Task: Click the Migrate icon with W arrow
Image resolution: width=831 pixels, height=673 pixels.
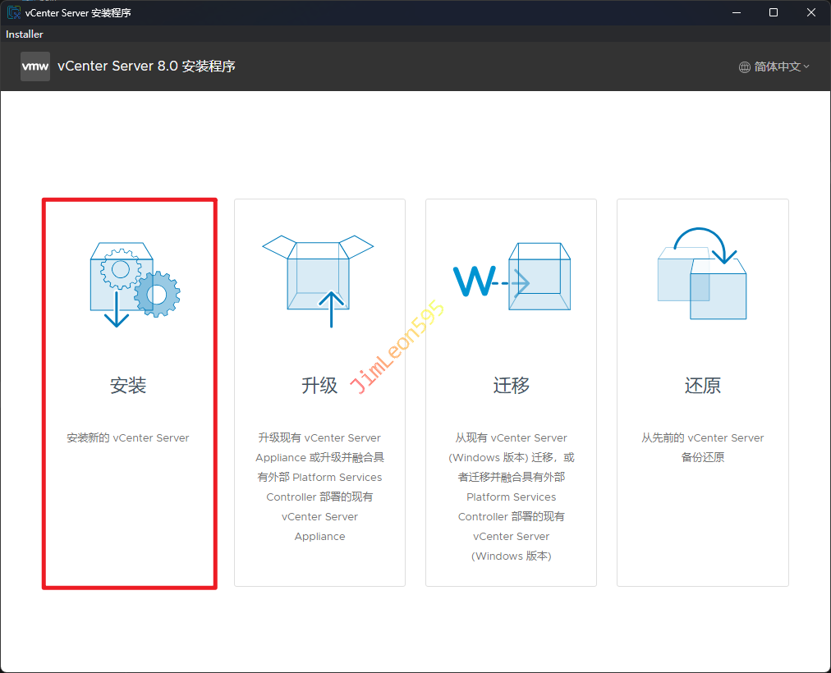Action: point(511,279)
